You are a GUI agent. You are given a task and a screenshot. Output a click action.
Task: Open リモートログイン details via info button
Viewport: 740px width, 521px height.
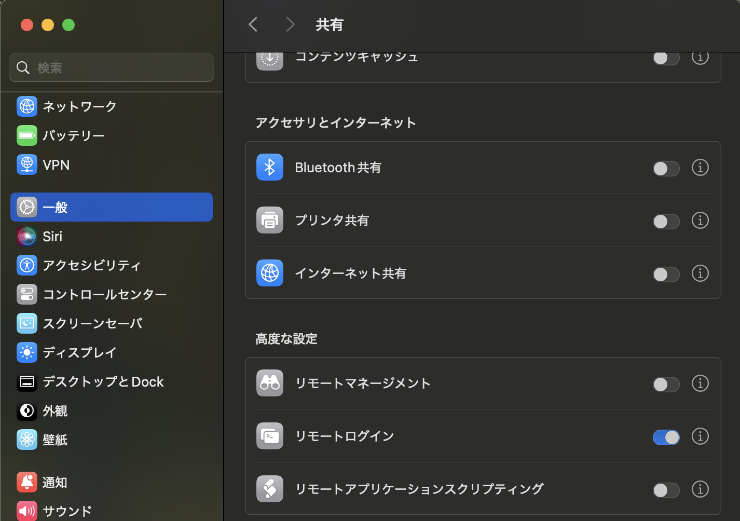tap(700, 436)
